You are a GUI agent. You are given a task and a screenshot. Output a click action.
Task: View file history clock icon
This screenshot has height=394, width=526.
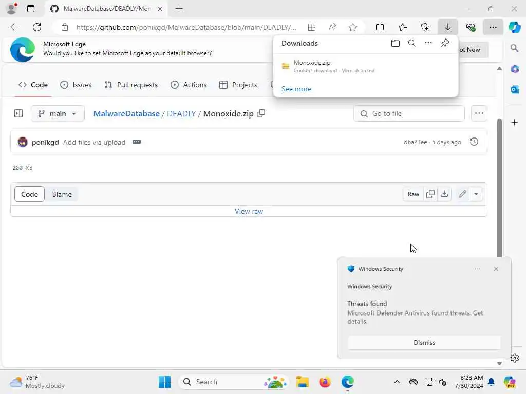[474, 142]
